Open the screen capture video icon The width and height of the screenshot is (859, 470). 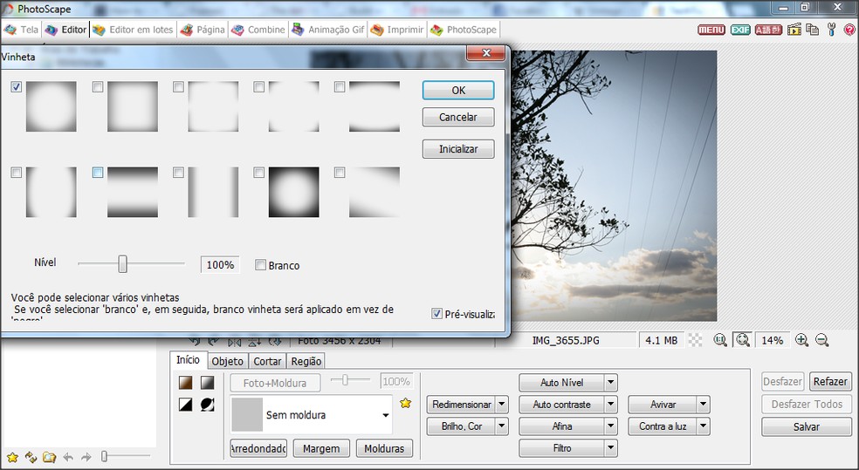tap(794, 30)
